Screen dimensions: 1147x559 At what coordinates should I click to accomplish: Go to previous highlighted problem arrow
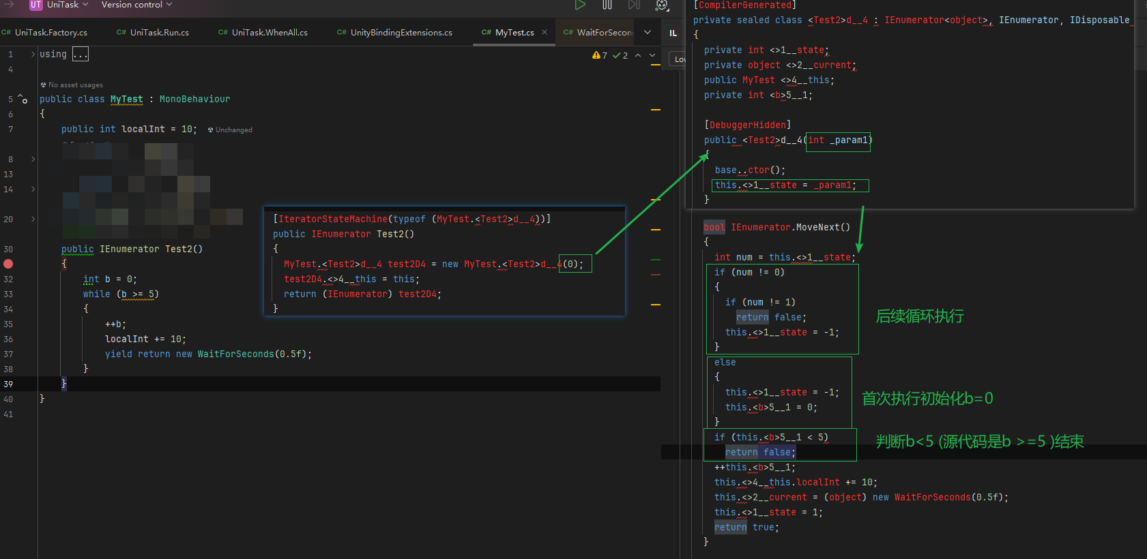coord(638,55)
